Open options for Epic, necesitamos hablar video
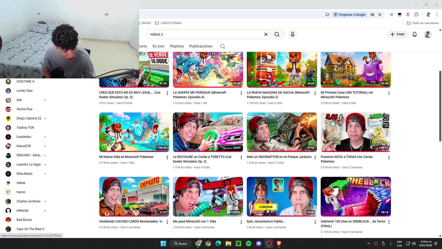Screen dimensions: 442x249 315,222
